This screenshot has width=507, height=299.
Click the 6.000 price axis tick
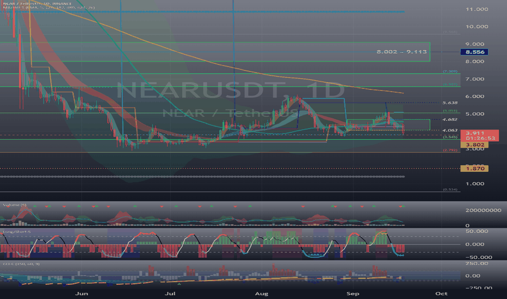coord(475,96)
